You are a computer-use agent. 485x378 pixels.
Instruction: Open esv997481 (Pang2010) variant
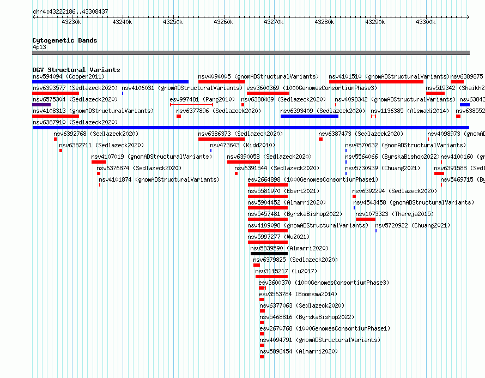coord(202,99)
